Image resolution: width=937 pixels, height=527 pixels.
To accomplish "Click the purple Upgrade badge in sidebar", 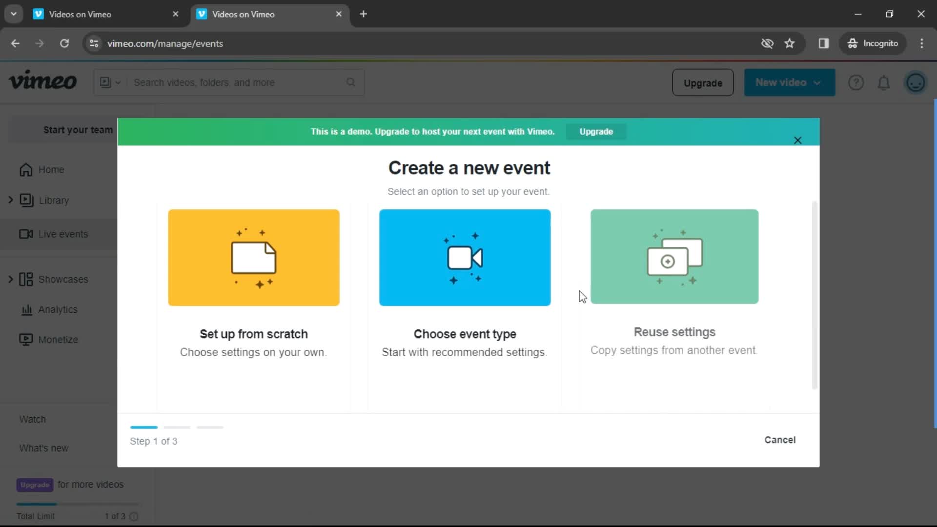I will point(35,485).
